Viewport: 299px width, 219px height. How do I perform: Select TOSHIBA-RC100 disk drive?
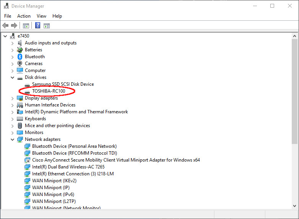coord(49,91)
